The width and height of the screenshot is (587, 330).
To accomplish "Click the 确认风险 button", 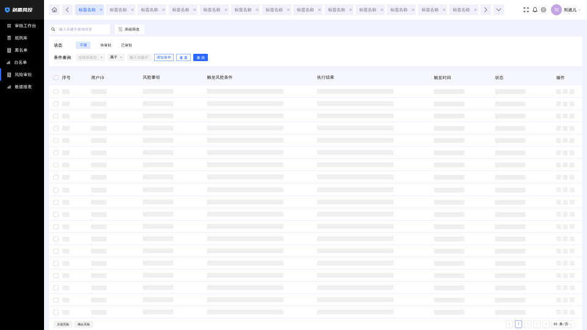I will point(84,324).
